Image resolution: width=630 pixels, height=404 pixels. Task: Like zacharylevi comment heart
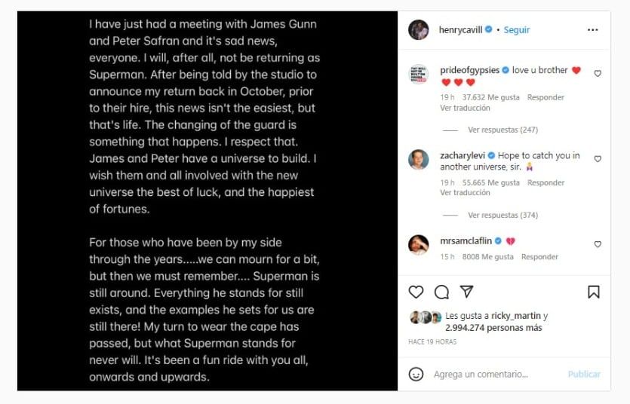point(598,159)
